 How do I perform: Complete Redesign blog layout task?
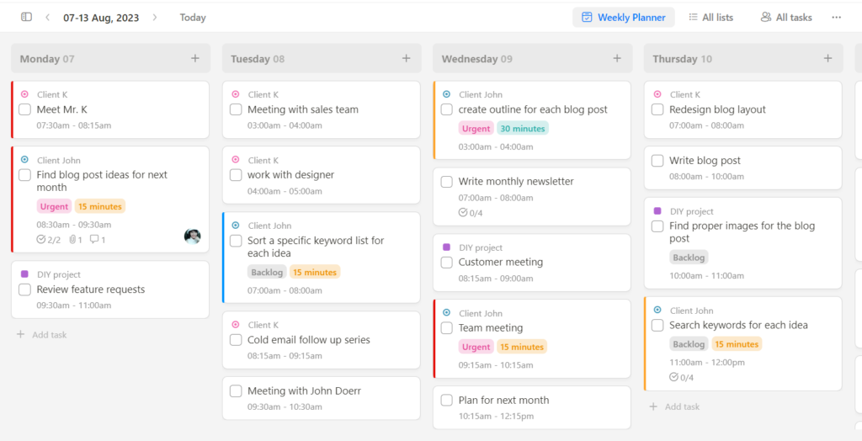[x=657, y=109]
